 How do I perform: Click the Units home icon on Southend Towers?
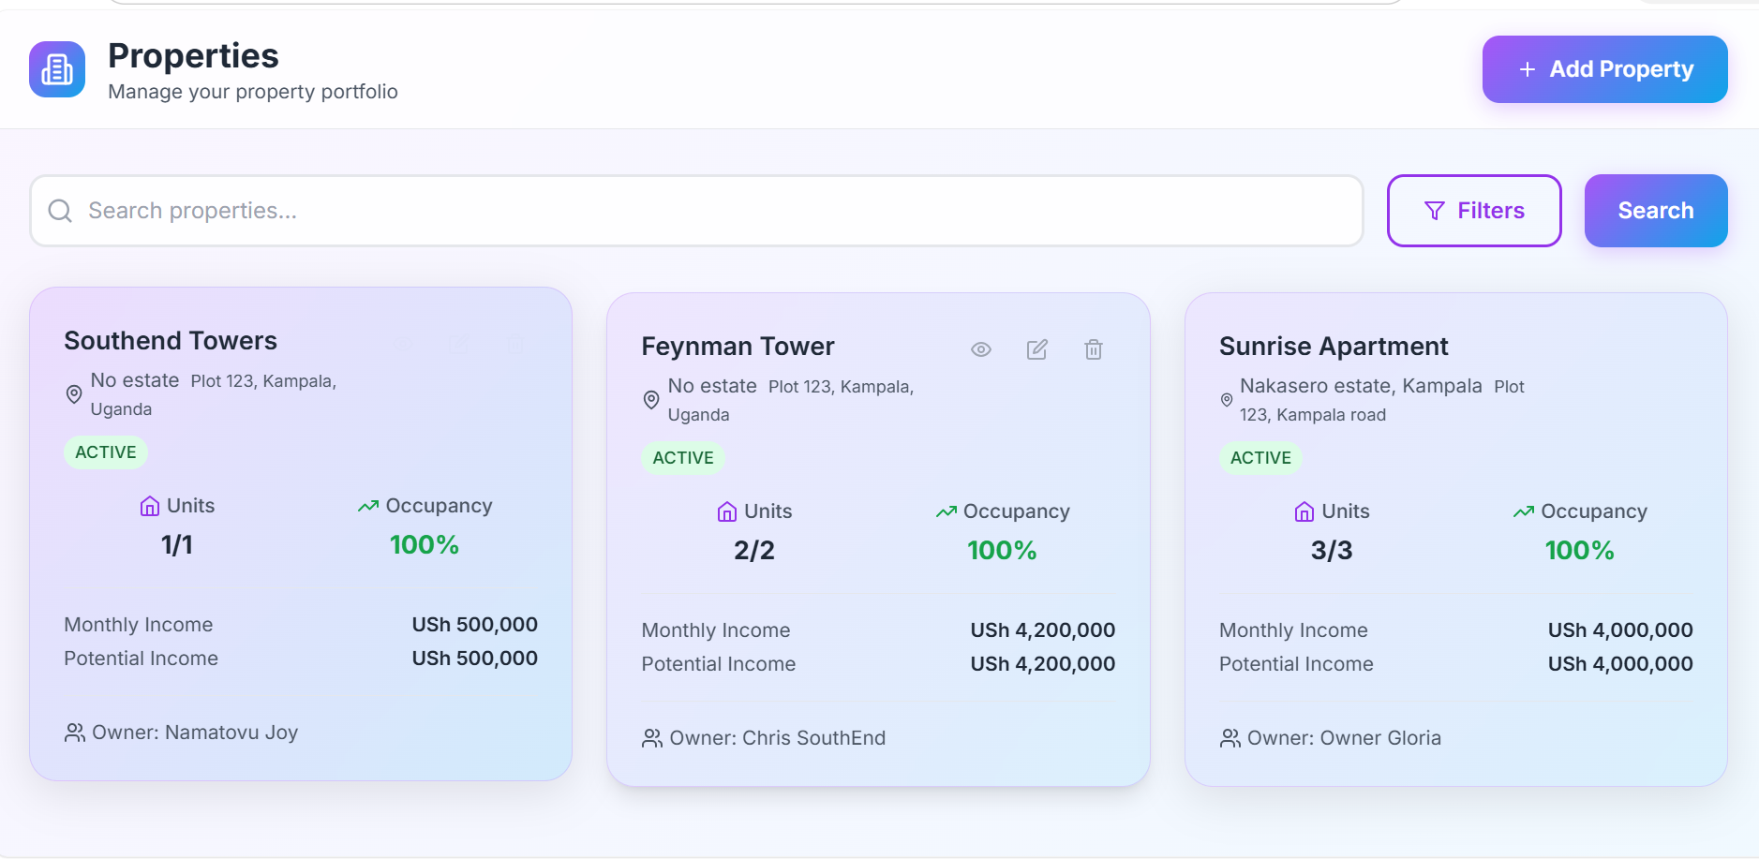(150, 506)
